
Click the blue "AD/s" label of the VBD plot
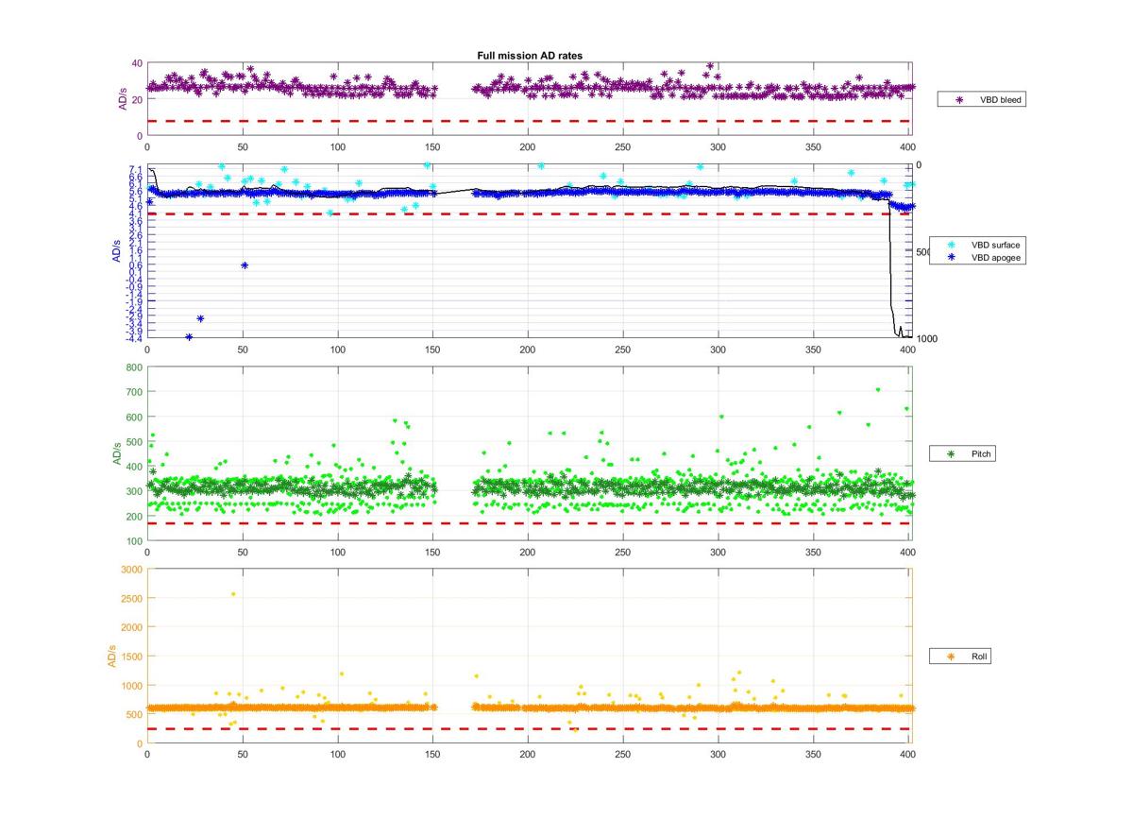(x=118, y=251)
